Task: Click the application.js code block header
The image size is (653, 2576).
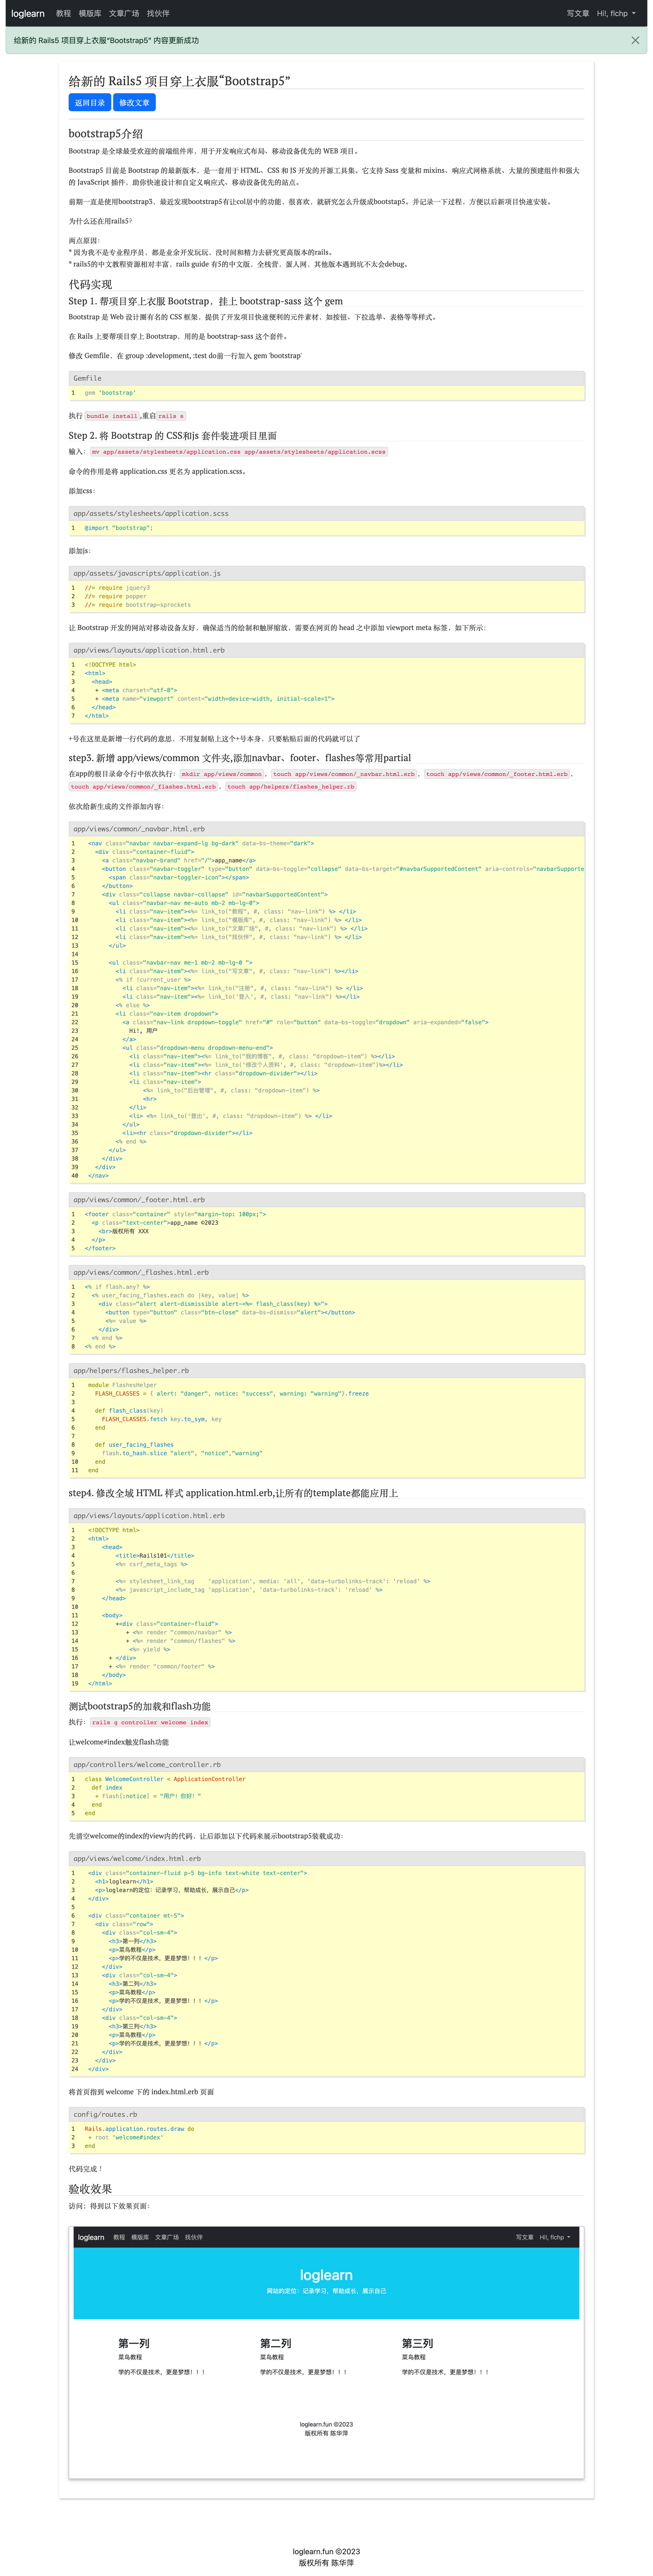Action: coord(326,573)
